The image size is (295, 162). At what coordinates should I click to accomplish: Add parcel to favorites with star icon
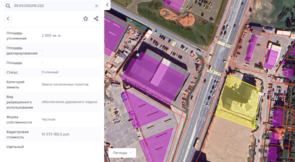click(86, 18)
